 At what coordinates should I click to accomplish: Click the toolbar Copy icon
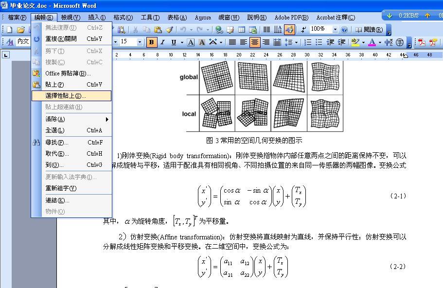coord(146,29)
